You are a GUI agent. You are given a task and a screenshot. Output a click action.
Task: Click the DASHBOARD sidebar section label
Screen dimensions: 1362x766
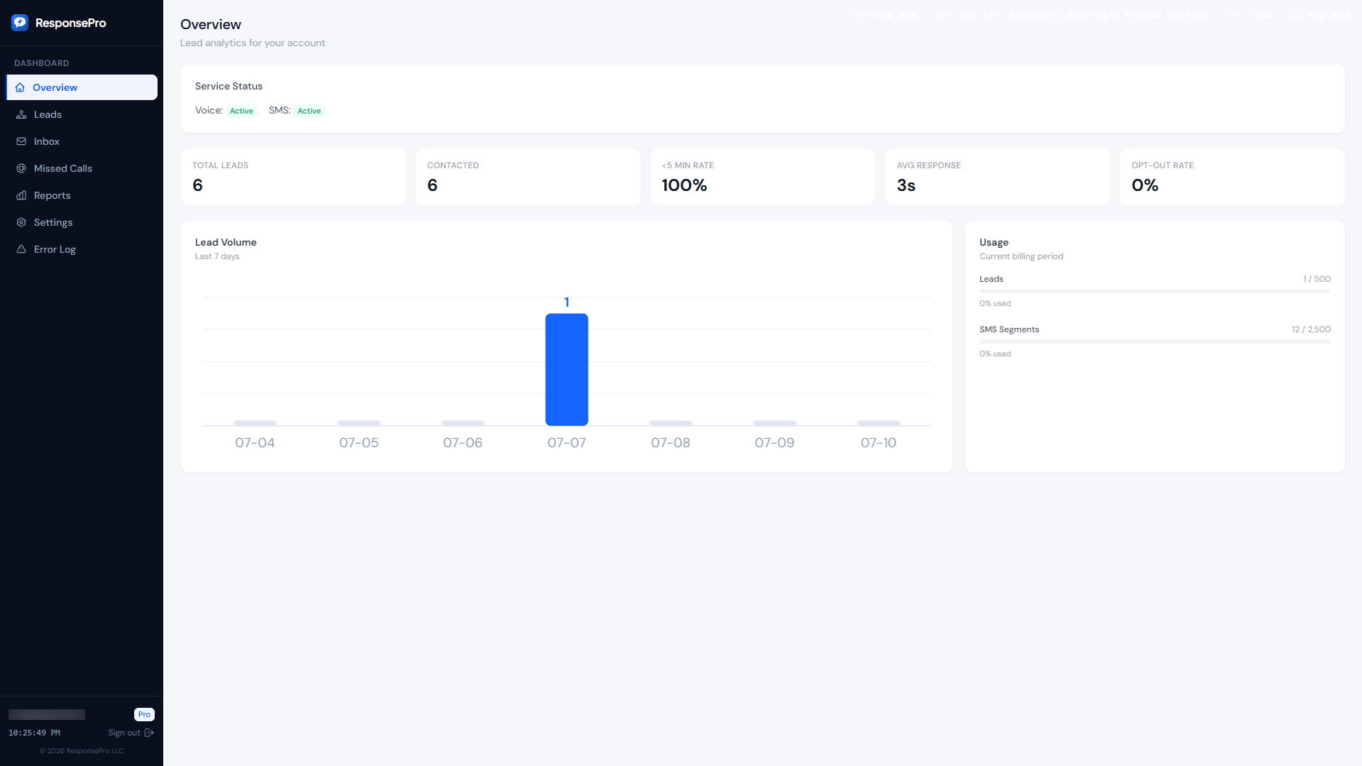[x=42, y=63]
